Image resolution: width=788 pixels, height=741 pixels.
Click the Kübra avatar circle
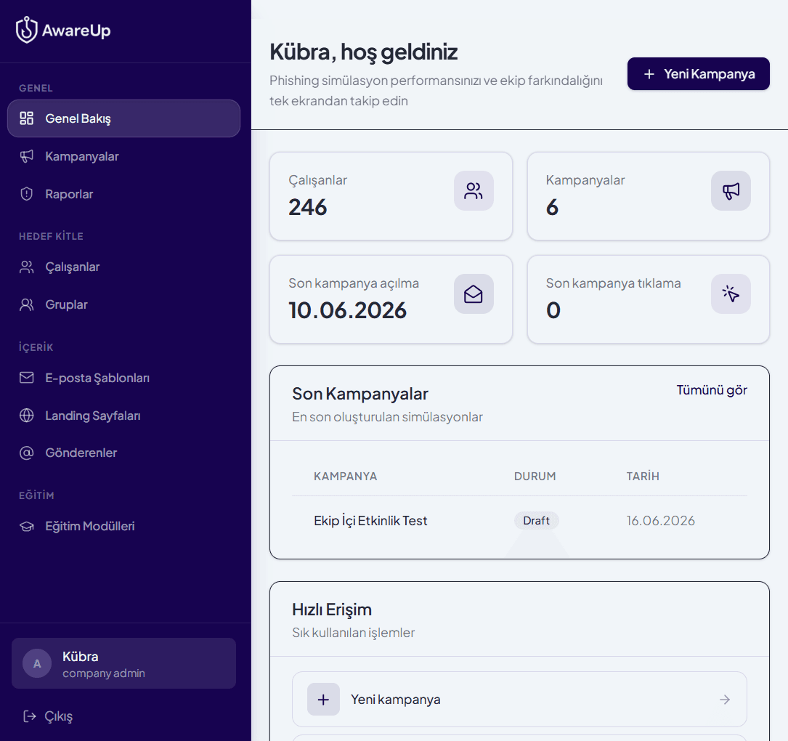coord(37,663)
